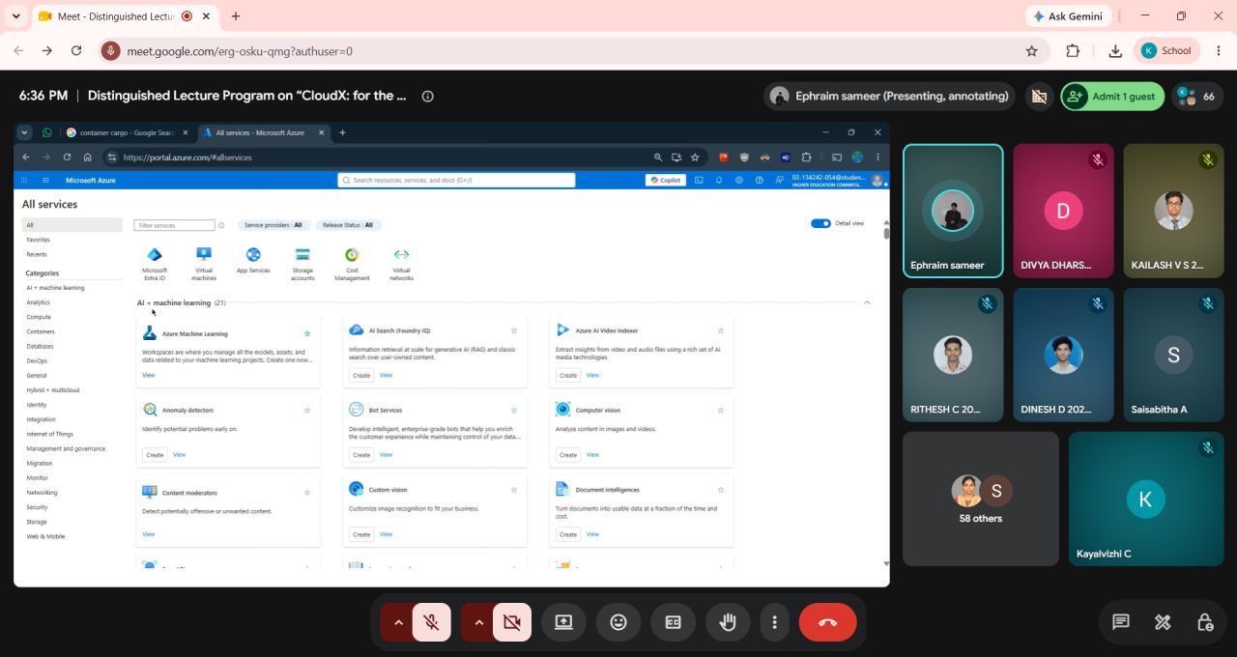
Task: Click the icon left of Admit guest
Action: click(x=1039, y=96)
